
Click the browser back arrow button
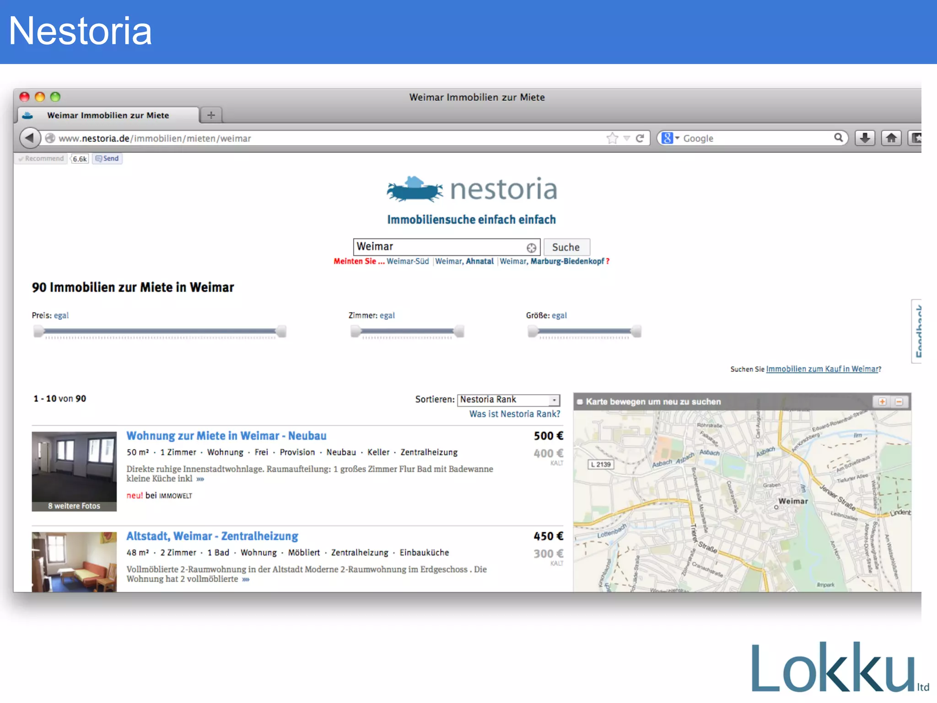coord(30,138)
